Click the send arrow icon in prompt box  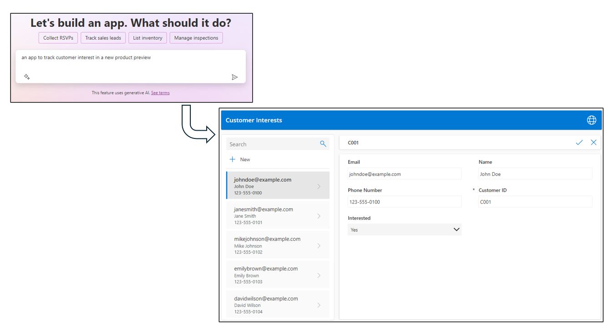[x=234, y=77]
